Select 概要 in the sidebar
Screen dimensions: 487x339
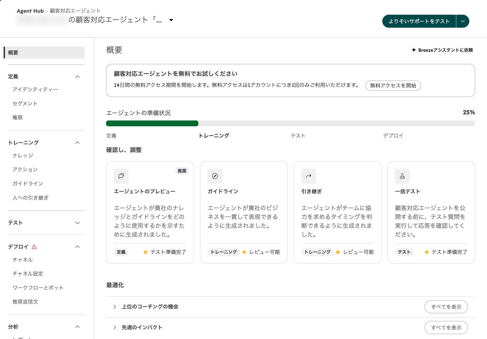[44, 53]
